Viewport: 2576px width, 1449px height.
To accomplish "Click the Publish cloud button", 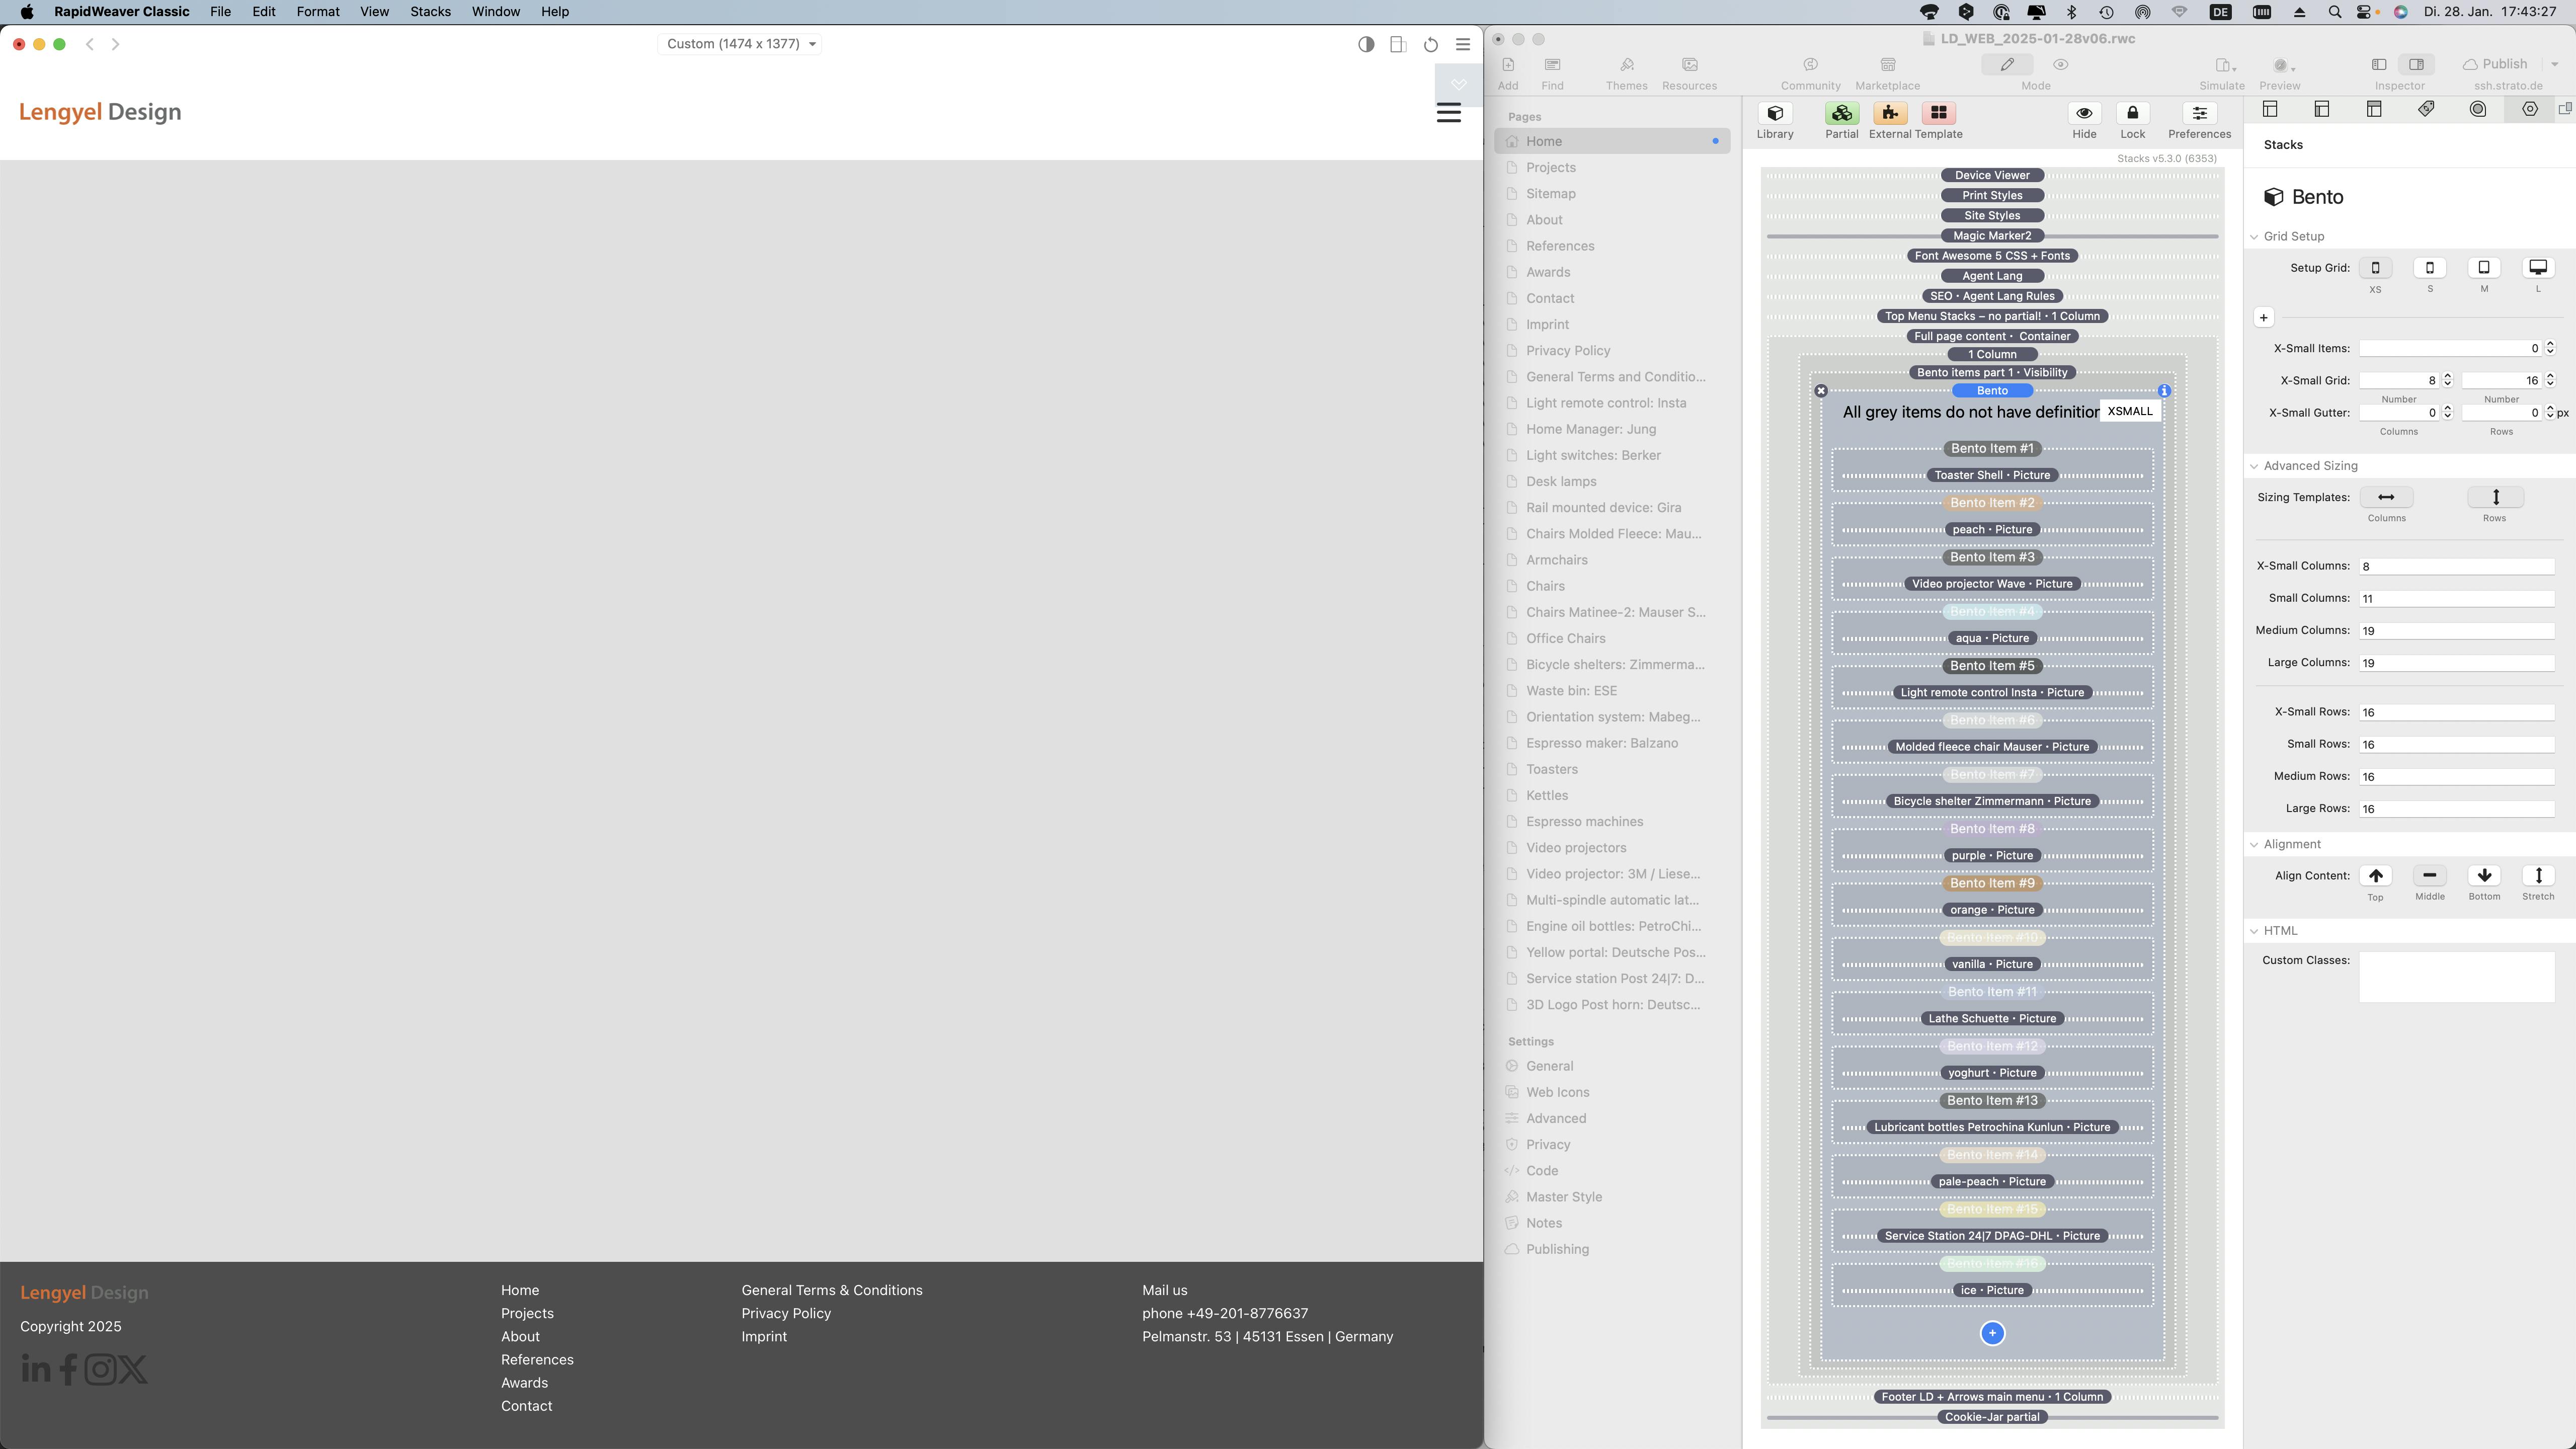I will click(x=2494, y=64).
